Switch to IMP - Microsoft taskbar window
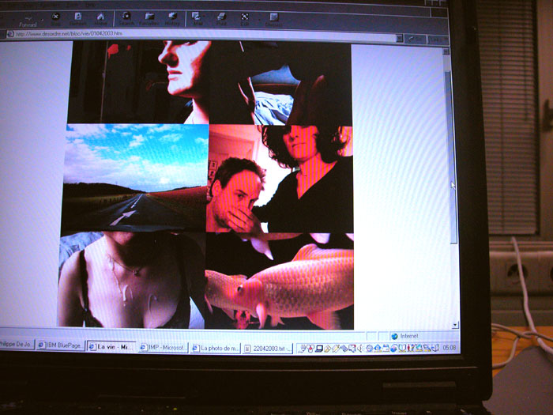553x415 pixels. 163,347
